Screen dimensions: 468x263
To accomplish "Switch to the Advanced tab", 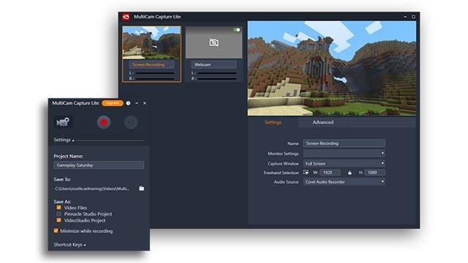I will [323, 122].
